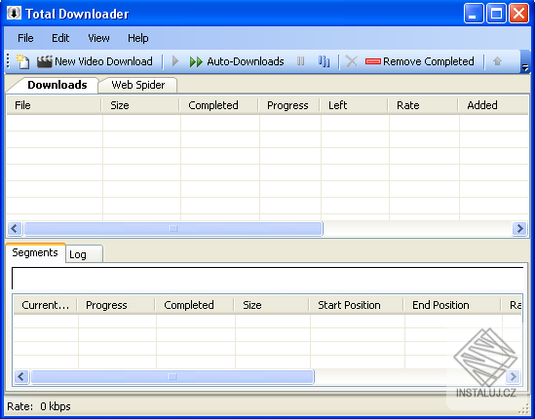The height and width of the screenshot is (419, 535).
Task: Click the segments Progress column header
Action: point(116,305)
